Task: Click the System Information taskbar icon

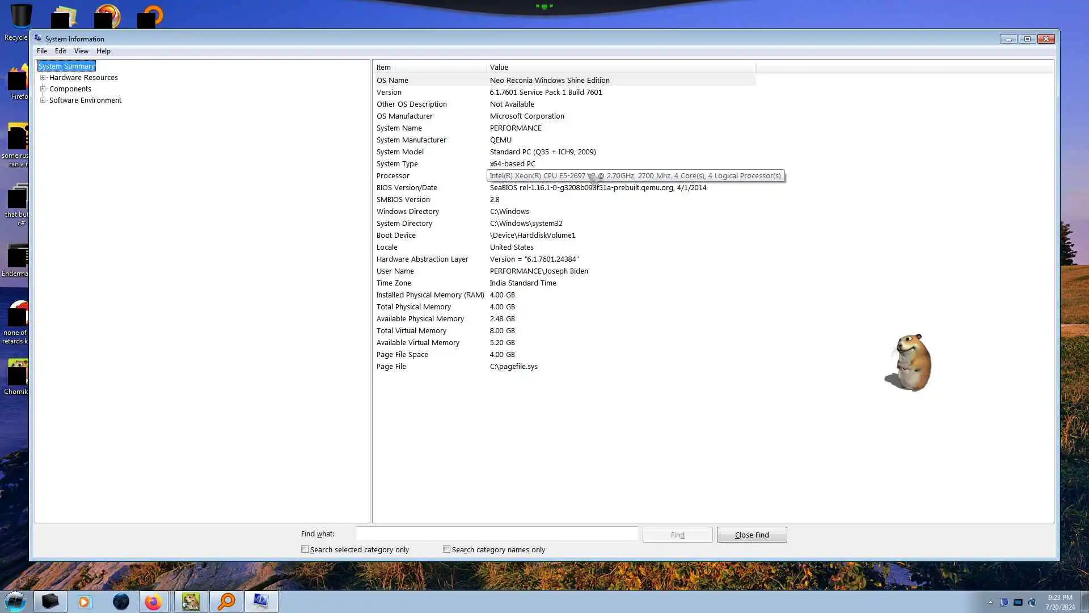Action: 261,602
